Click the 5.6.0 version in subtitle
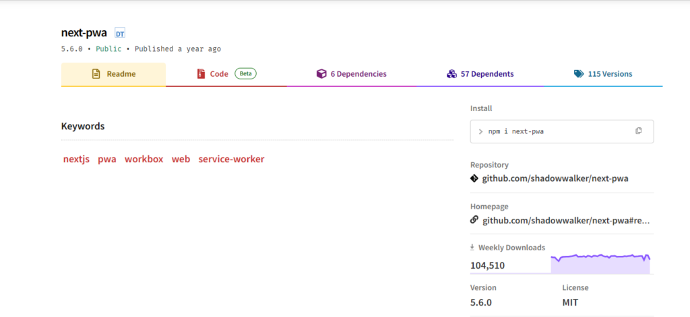 [71, 49]
